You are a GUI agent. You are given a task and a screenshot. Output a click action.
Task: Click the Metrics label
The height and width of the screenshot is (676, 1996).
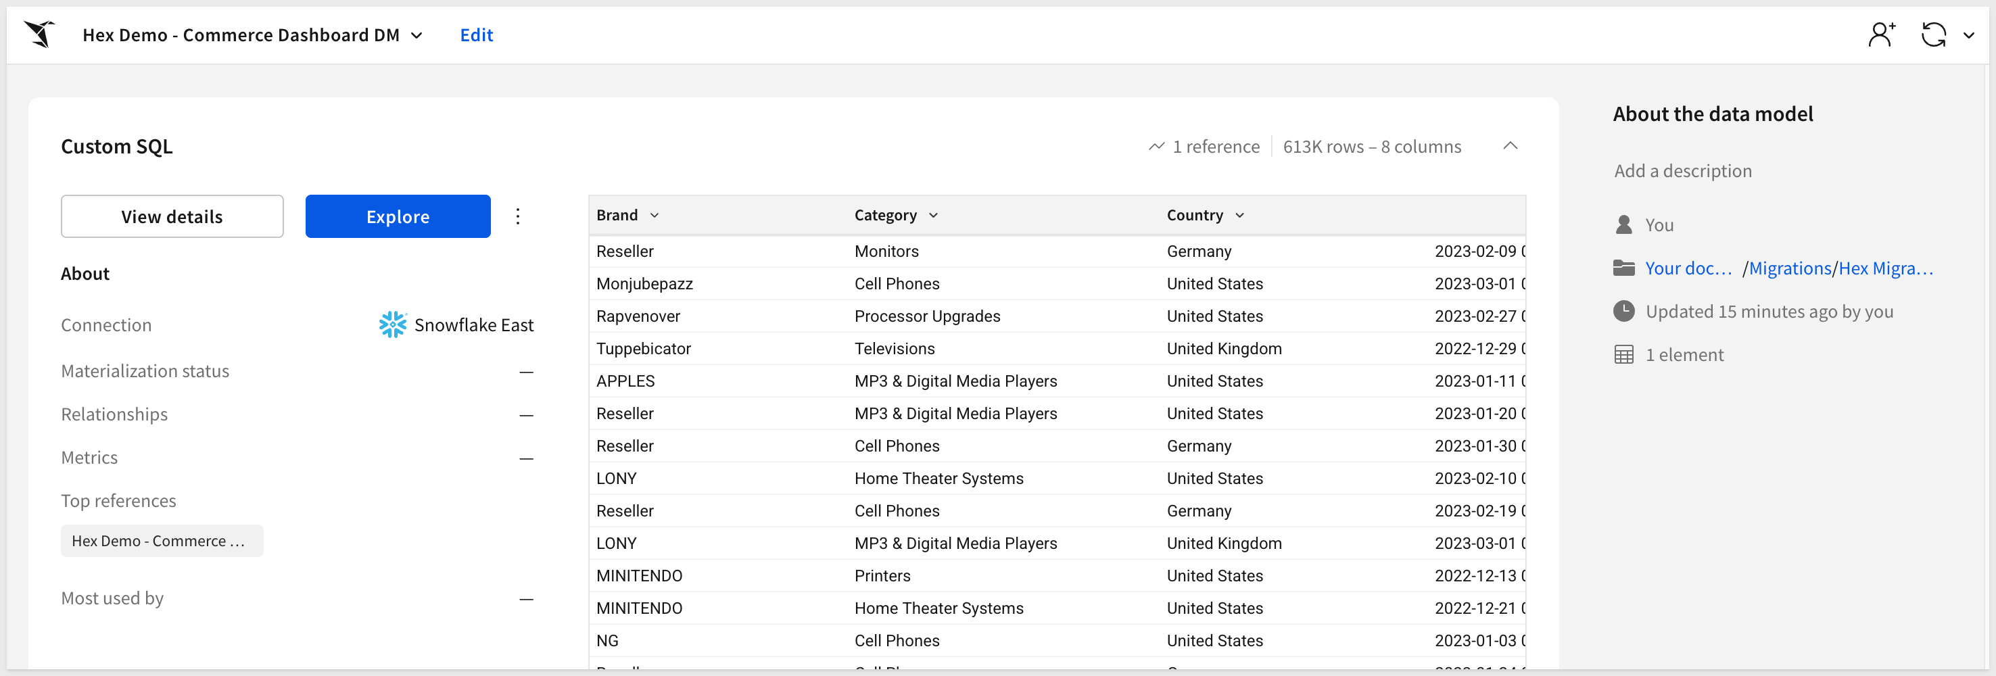pyautogui.click(x=89, y=458)
